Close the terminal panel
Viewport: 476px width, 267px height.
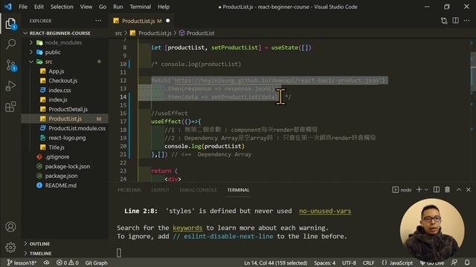point(468,190)
